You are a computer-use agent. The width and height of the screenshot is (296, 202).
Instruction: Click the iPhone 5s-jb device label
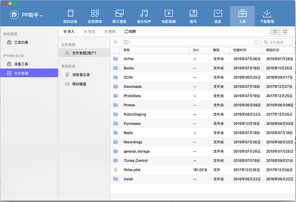point(13,56)
